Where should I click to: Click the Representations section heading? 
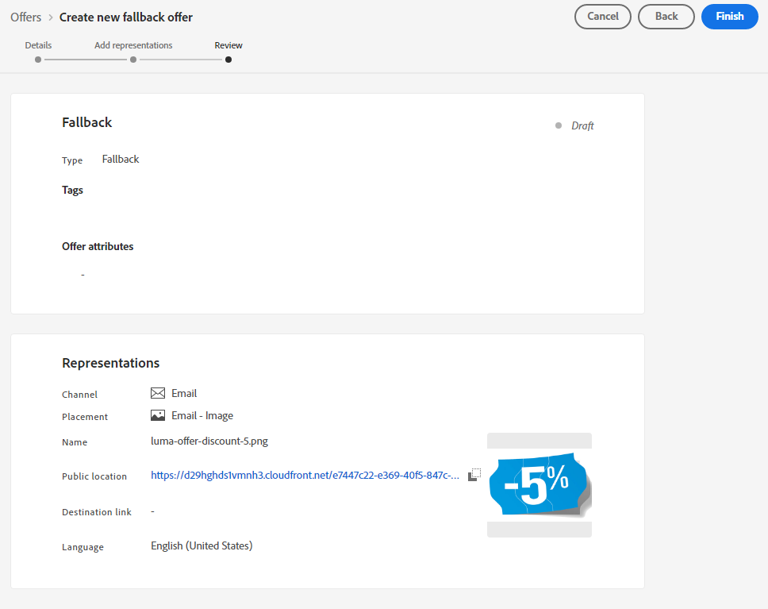coord(111,363)
